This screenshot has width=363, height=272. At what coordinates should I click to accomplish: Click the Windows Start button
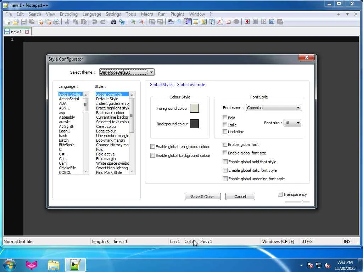tap(10, 265)
